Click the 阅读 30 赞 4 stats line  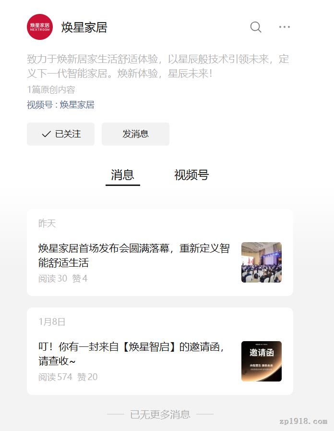[x=63, y=279]
